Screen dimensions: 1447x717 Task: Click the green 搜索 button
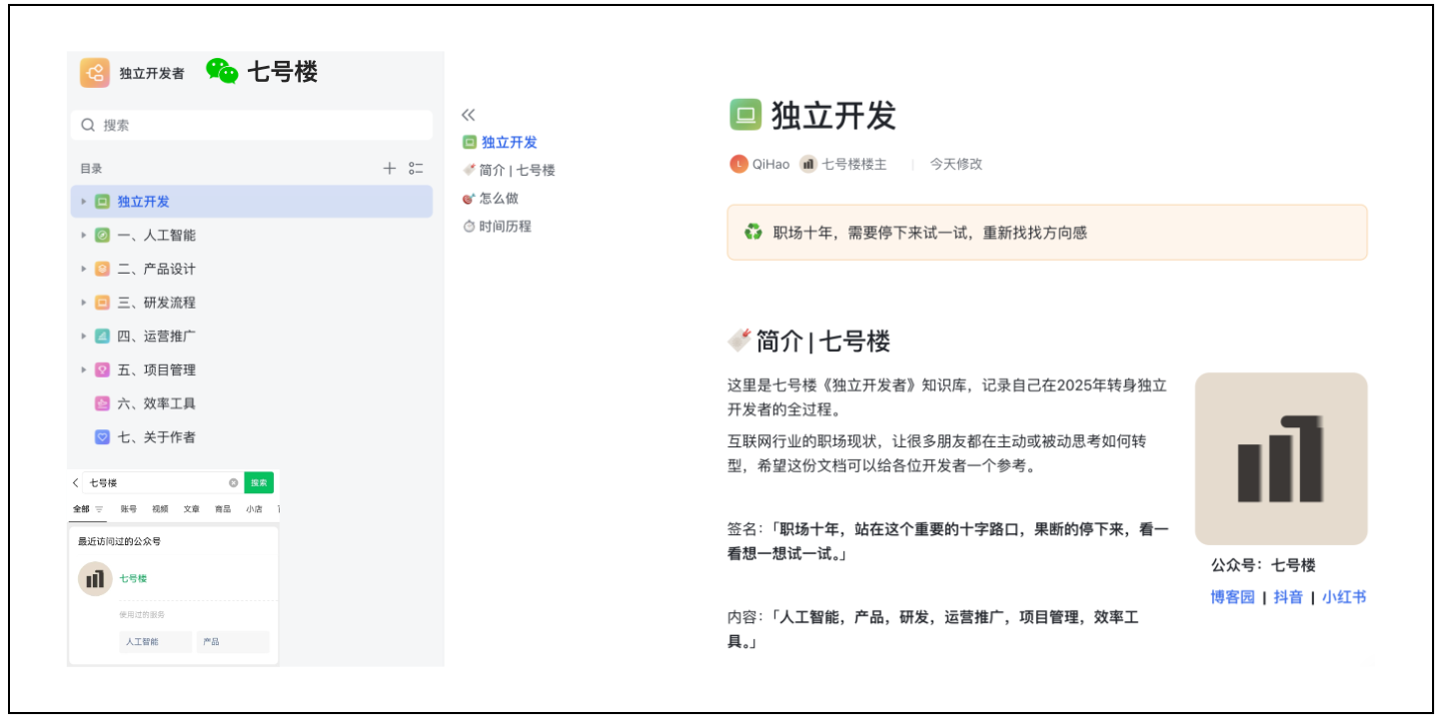tap(259, 483)
